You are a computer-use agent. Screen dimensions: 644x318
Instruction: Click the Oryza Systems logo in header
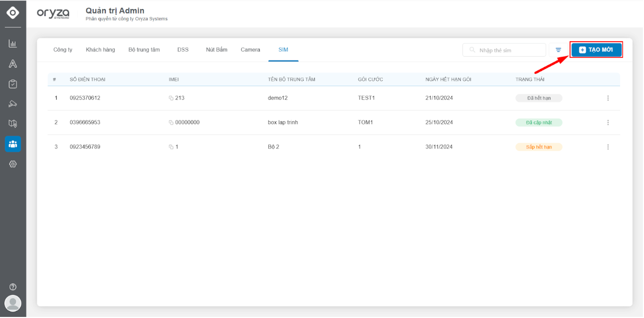pyautogui.click(x=53, y=13)
